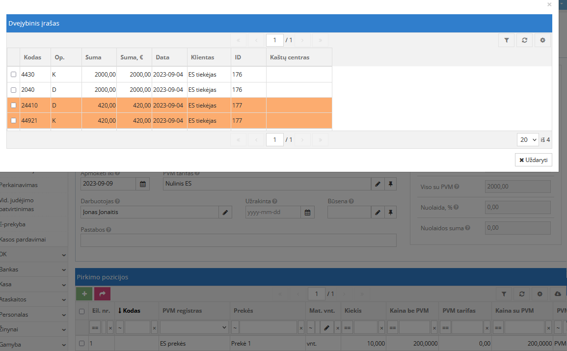The image size is (567, 351).
Task: Add new Pirkimo pozicijos row with green plus
Action: tap(84, 294)
